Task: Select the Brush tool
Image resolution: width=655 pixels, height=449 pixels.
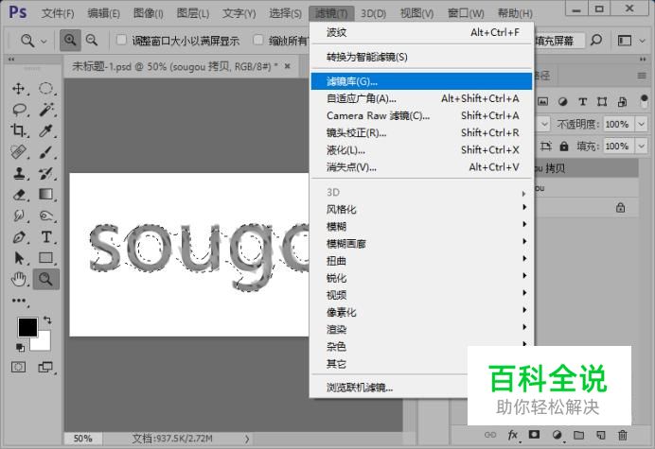Action: (46, 152)
